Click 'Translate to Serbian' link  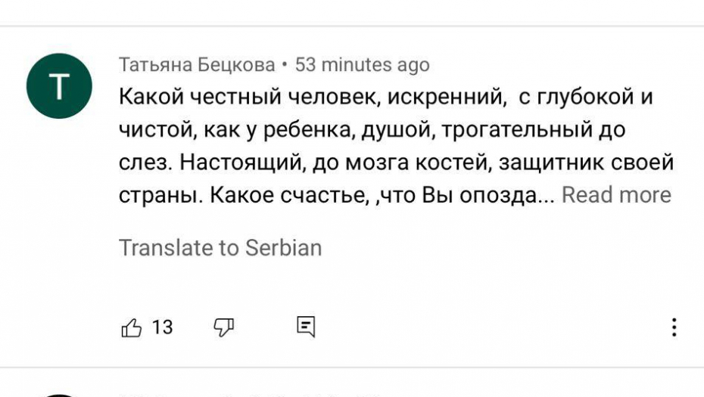pyautogui.click(x=220, y=248)
